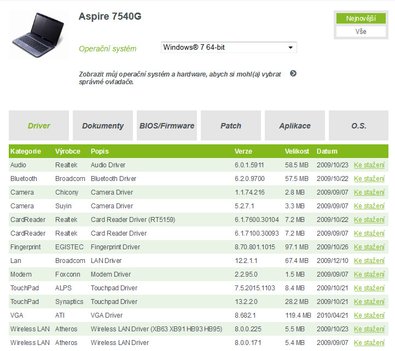Click the Operační systém label

[108, 49]
